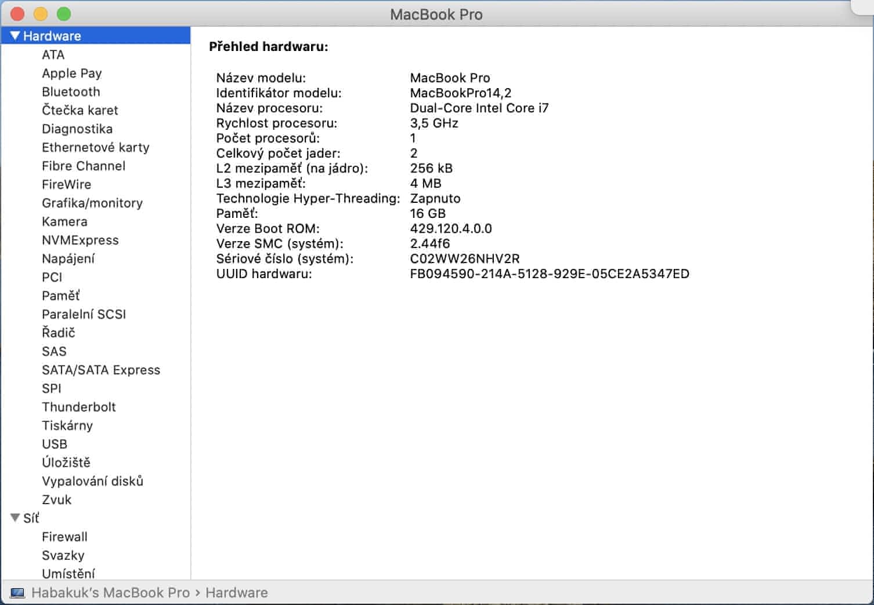
Task: Open Vypalování disků entry
Action: (x=92, y=481)
